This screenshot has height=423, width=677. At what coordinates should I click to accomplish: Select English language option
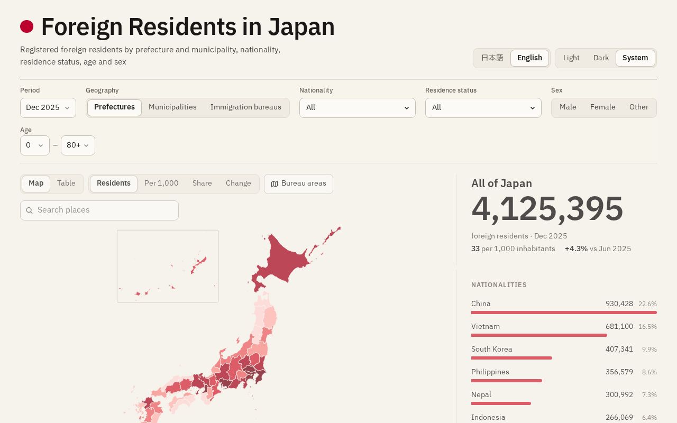(529, 58)
